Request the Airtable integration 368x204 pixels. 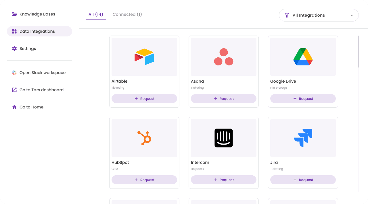pos(144,98)
